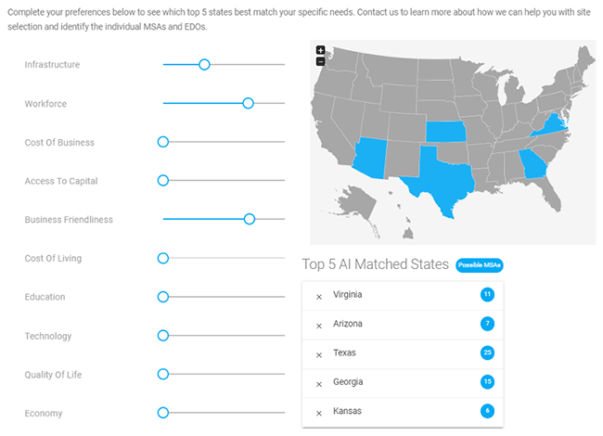
Task: Click the Georgia entry in matched list
Action: tap(403, 382)
